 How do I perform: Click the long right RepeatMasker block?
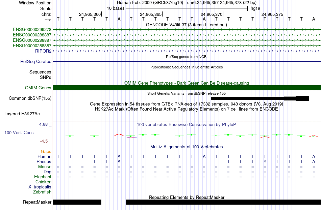[223, 202]
